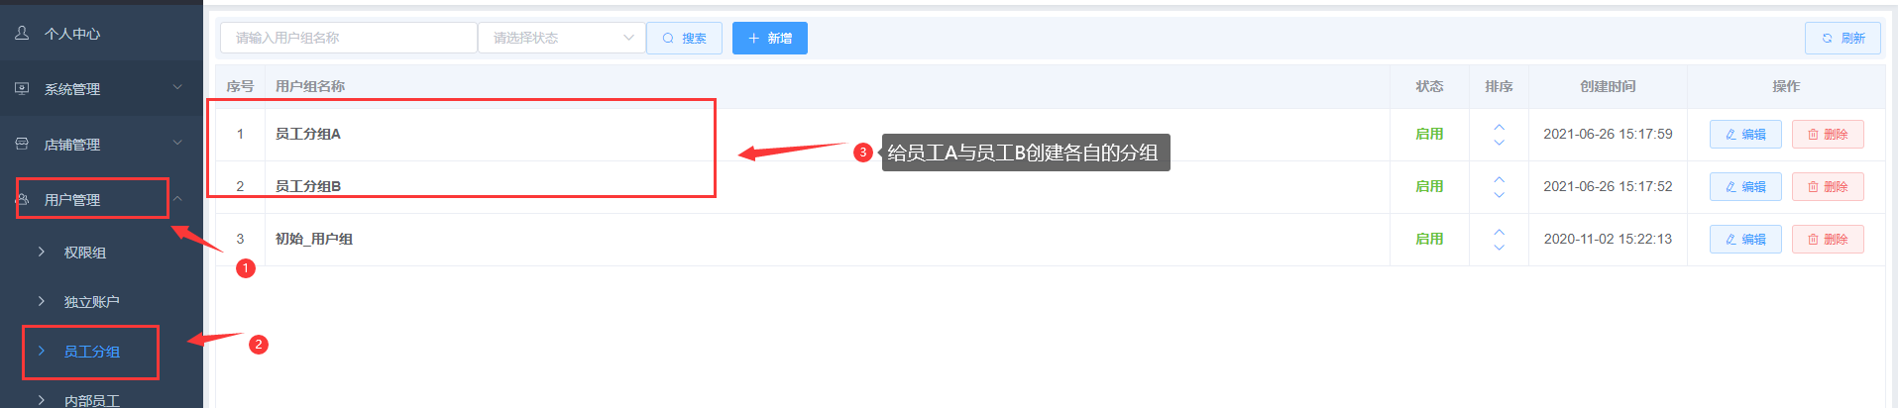
Task: Click the 店铺管理 shop icon
Action: click(22, 144)
